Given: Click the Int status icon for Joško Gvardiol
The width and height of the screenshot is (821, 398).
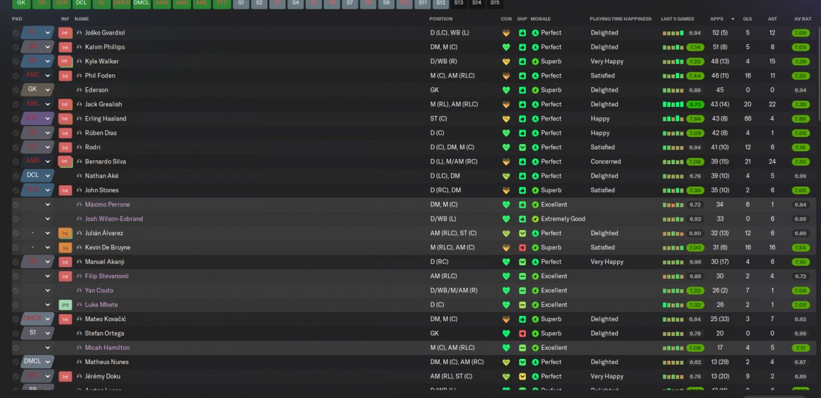Looking at the screenshot, I should click(x=65, y=33).
